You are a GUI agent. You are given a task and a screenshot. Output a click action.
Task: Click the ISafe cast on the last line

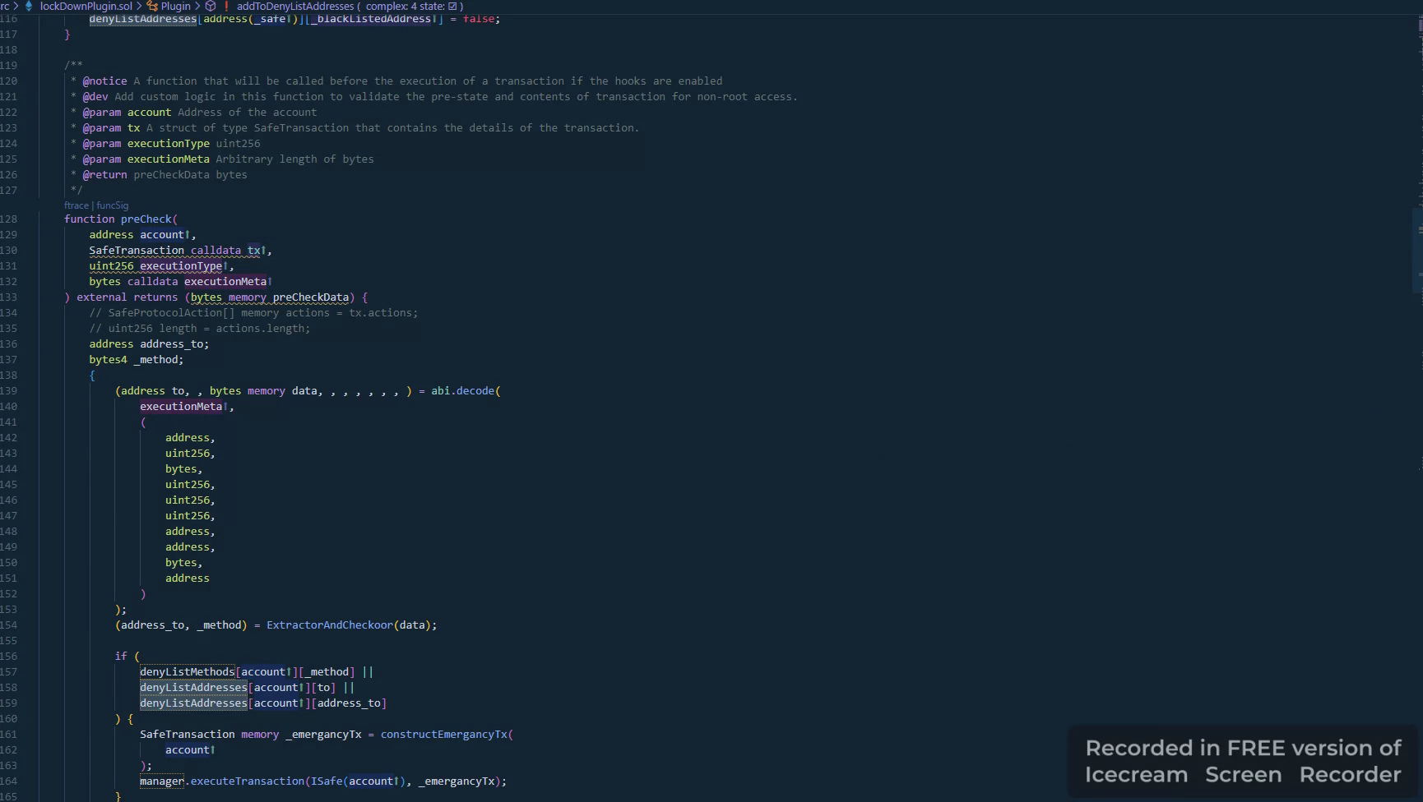pyautogui.click(x=327, y=781)
